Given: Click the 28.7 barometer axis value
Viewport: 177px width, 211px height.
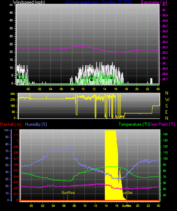Looking at the screenshot, I should (x=165, y=79).
